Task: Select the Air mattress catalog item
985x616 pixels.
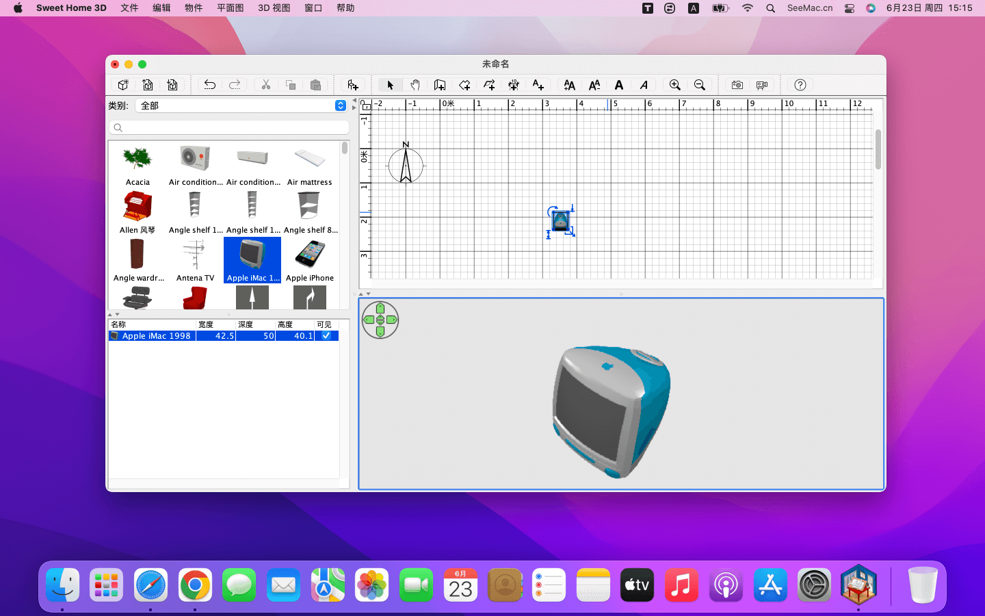Action: point(310,165)
